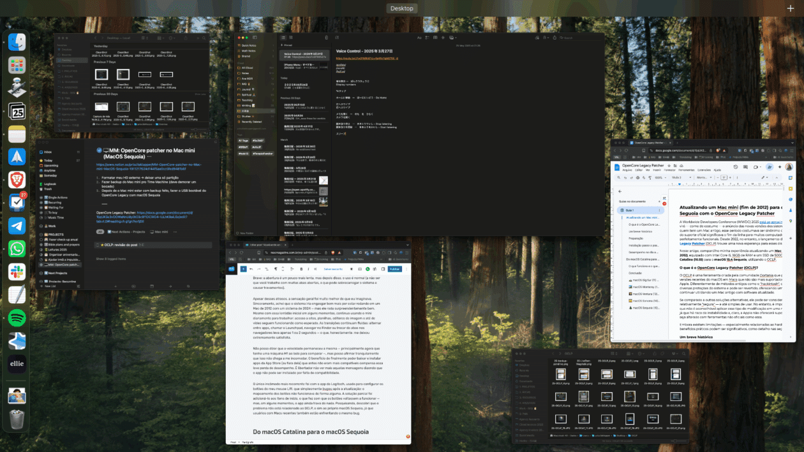Image resolution: width=804 pixels, height=452 pixels.
Task: Open the Trash in the Dock
Action: point(17,419)
